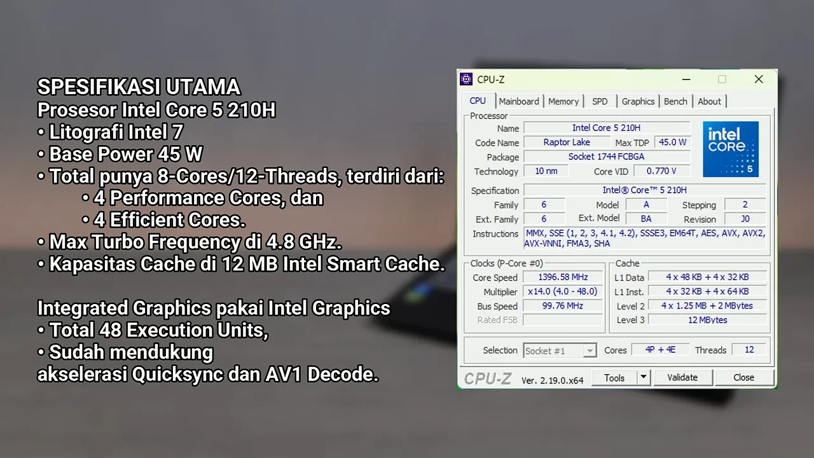Image resolution: width=814 pixels, height=458 pixels.
Task: Click the Core VID value '0.770 V'
Action: tap(661, 171)
